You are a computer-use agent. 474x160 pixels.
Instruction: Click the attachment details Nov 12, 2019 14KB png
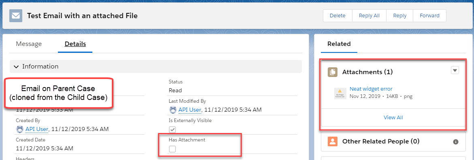pos(381,97)
